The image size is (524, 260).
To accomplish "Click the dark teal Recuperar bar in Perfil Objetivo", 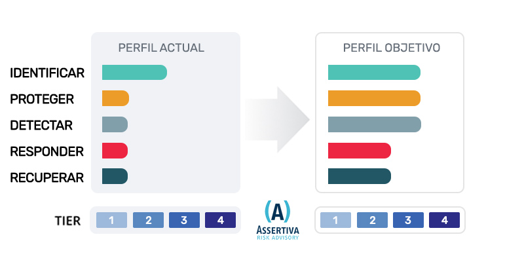I will [x=359, y=176].
